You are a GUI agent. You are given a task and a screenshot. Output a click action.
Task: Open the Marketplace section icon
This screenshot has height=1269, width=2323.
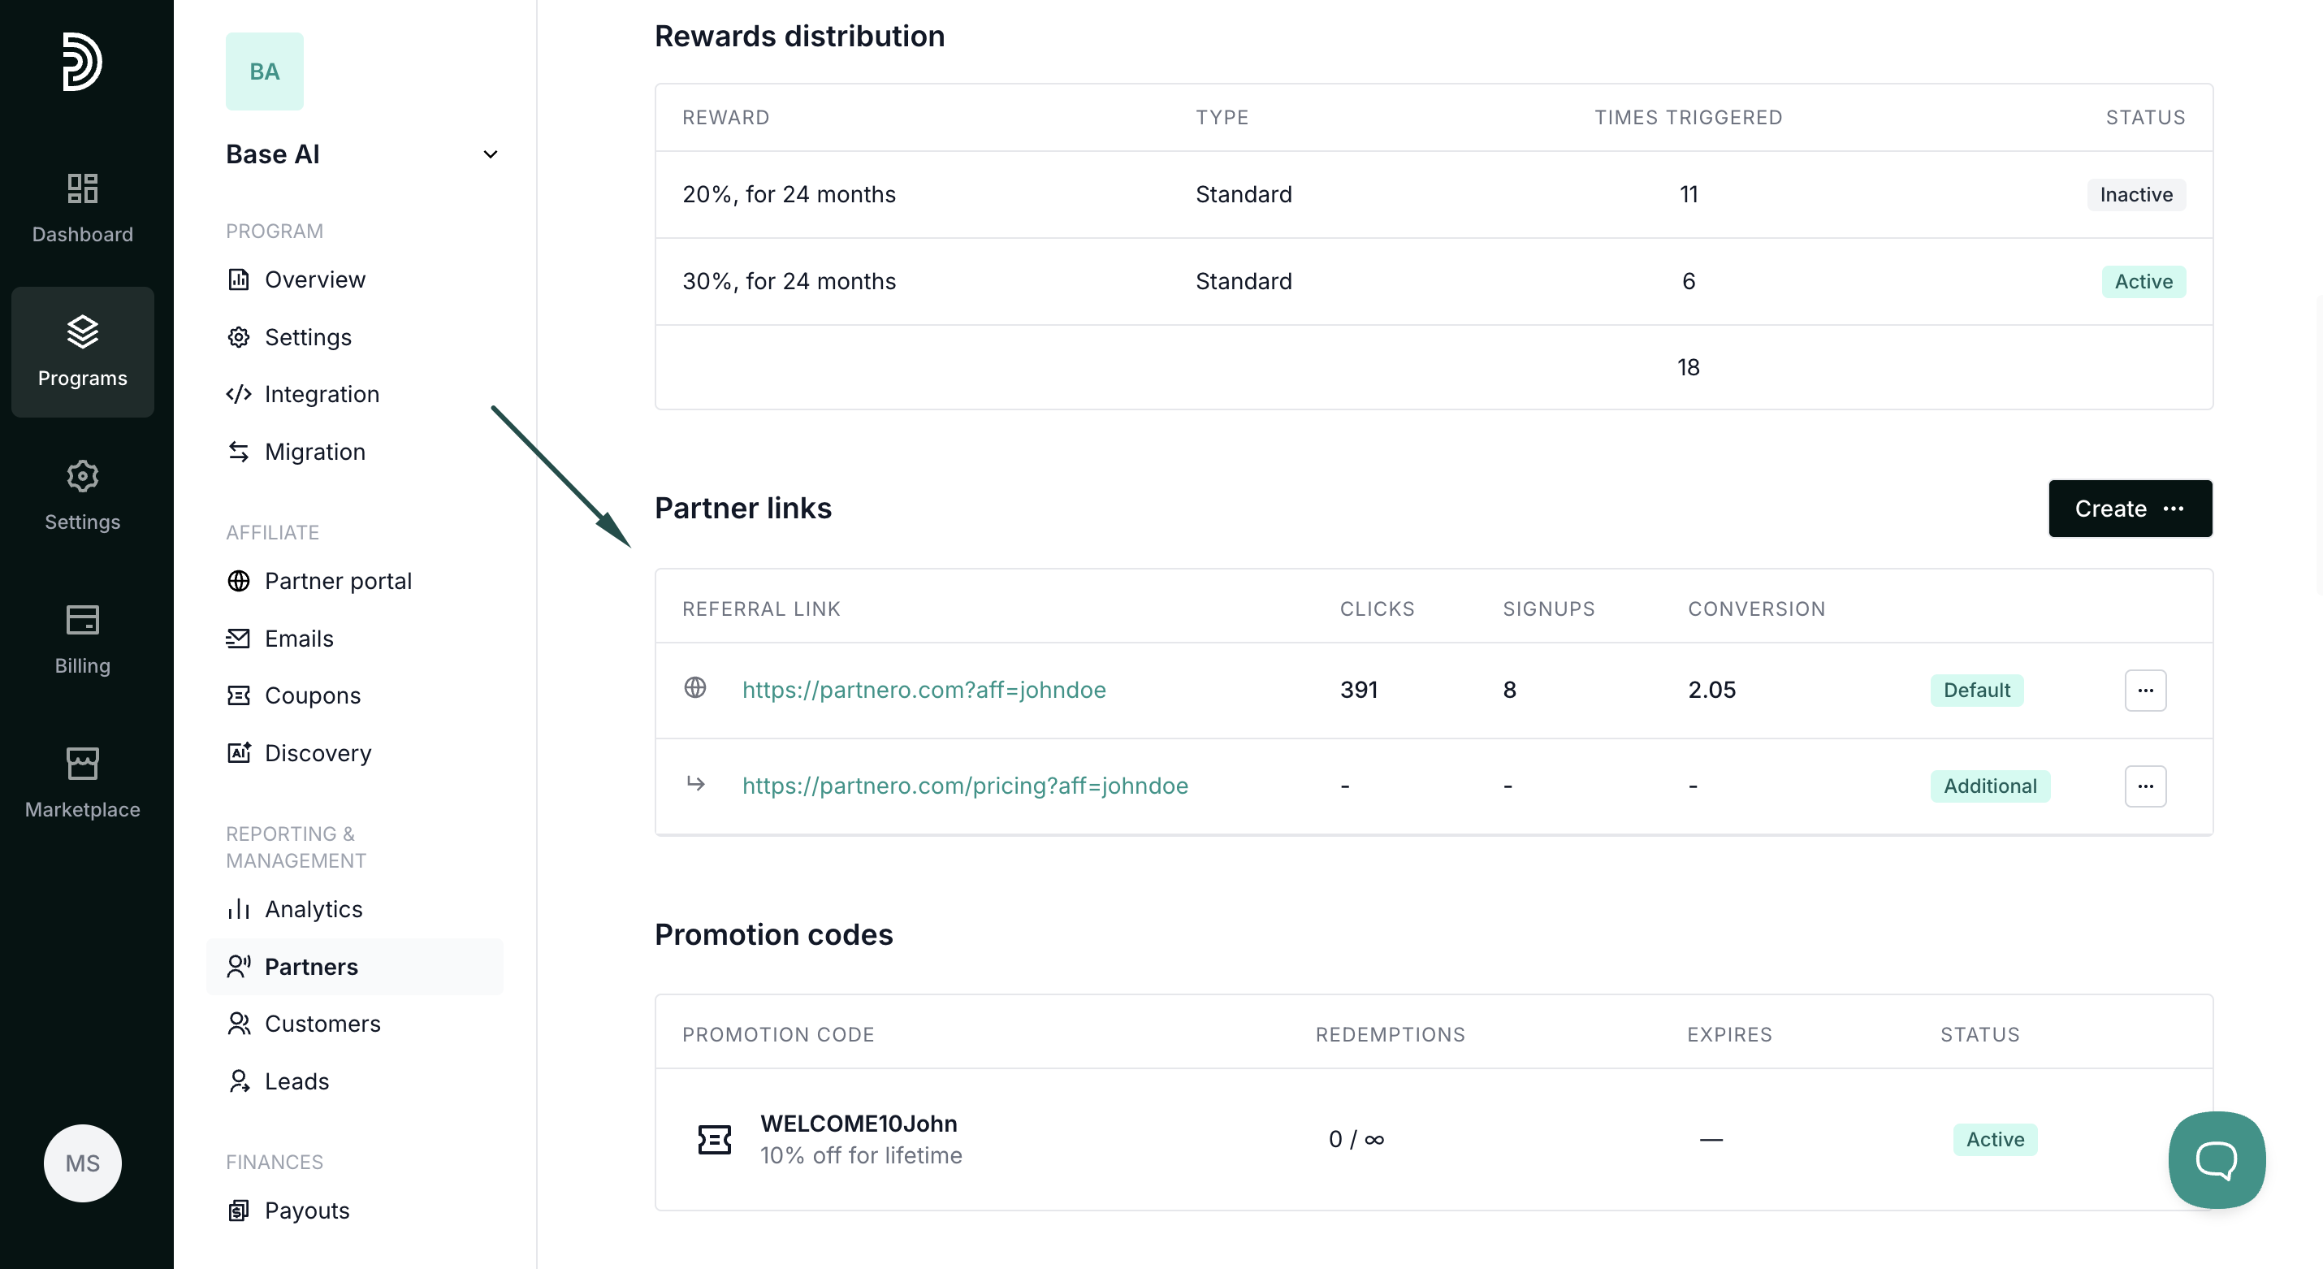82,764
